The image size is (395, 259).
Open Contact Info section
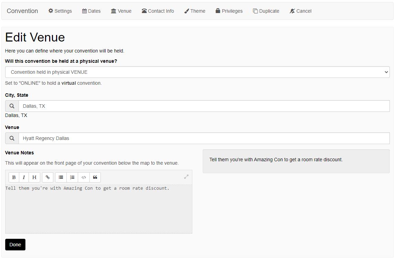[158, 11]
